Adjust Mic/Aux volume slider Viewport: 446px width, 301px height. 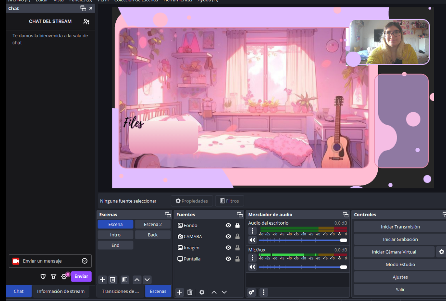[303, 267]
